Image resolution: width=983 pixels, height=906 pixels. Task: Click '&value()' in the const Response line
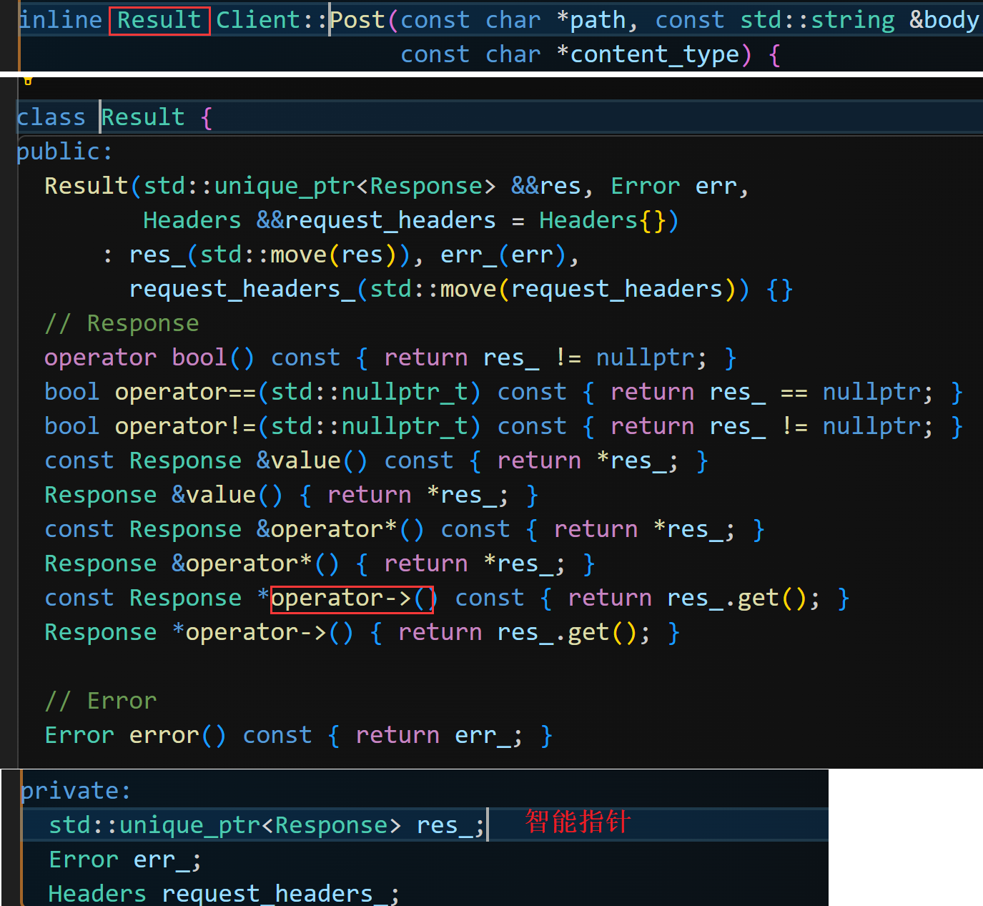coord(312,461)
